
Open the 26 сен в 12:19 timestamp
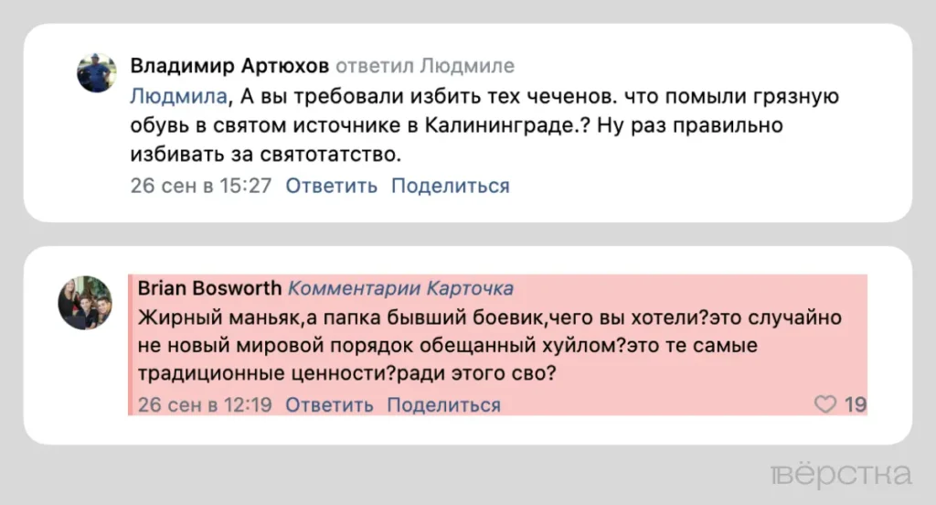(x=205, y=404)
